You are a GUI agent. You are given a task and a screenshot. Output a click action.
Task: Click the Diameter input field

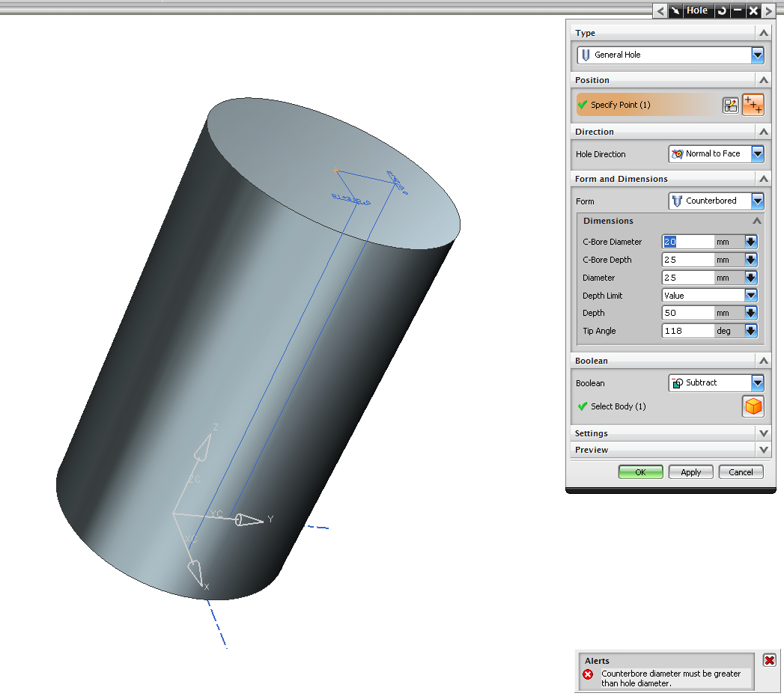point(688,278)
